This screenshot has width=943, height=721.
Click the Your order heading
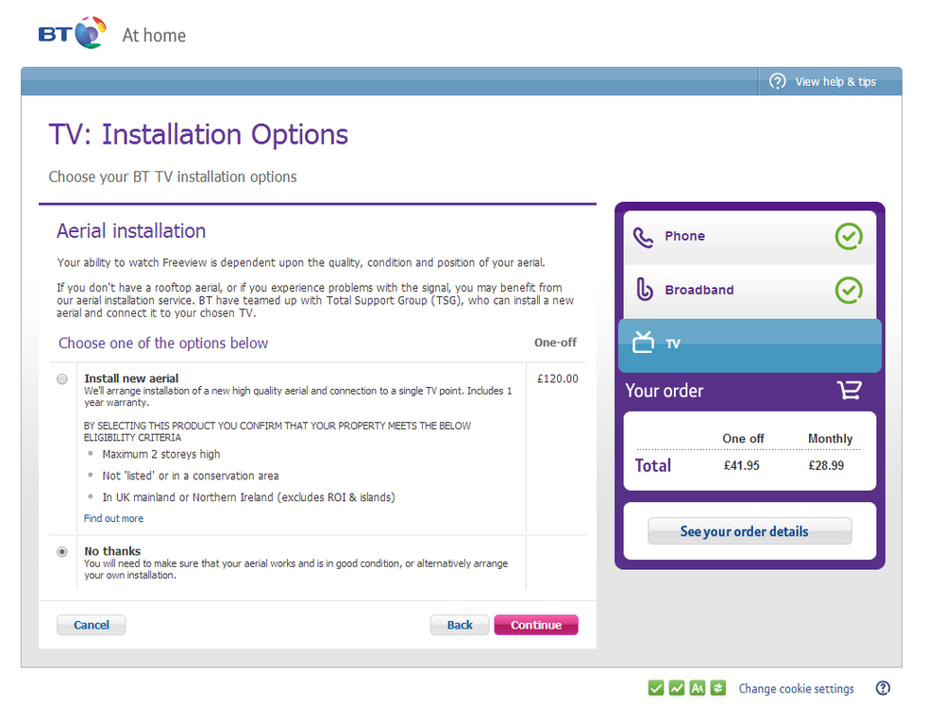click(x=664, y=391)
